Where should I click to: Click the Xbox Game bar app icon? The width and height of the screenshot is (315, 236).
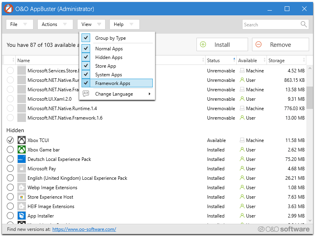tap(22, 149)
